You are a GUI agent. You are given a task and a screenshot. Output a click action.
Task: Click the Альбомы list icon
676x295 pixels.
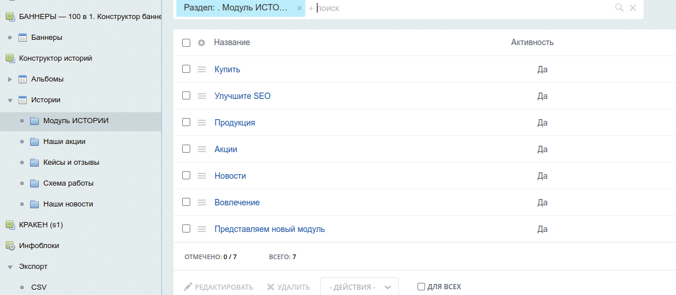23,79
